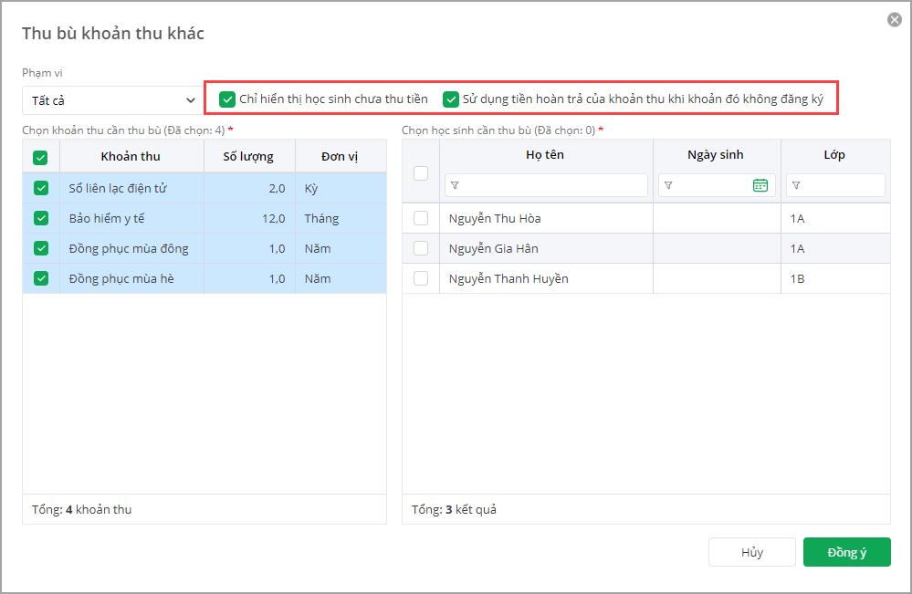Click the Số lượng column header
912x594 pixels.
pyautogui.click(x=248, y=156)
